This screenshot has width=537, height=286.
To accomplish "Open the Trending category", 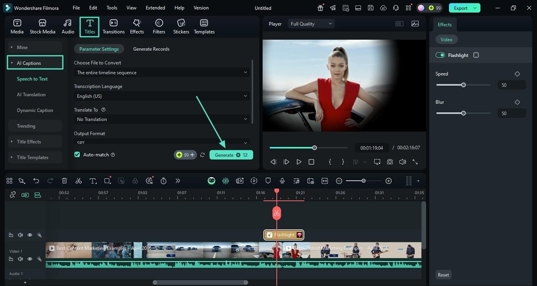I will click(x=35, y=126).
